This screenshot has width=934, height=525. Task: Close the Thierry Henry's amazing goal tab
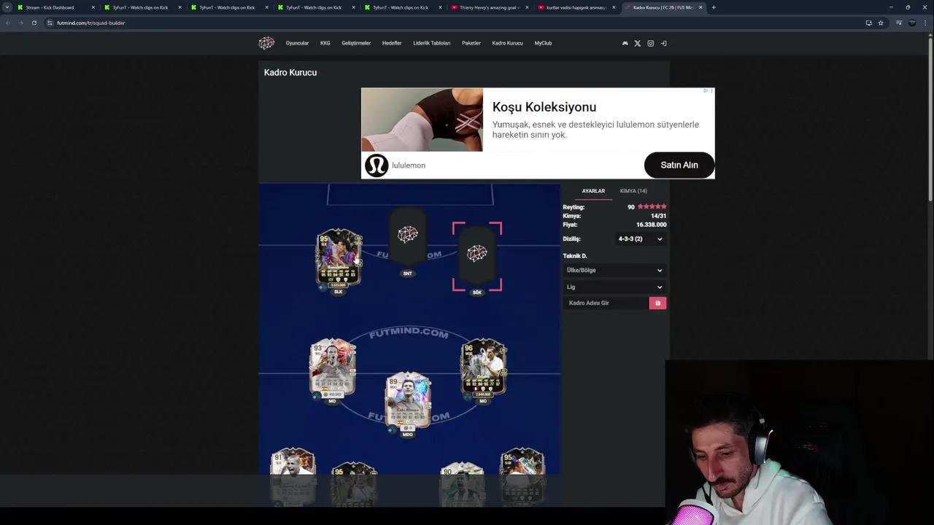pyautogui.click(x=527, y=7)
